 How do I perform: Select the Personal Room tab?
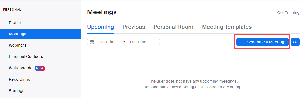coord(173,27)
